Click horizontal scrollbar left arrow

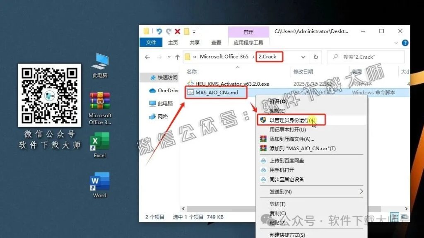[x=183, y=209]
